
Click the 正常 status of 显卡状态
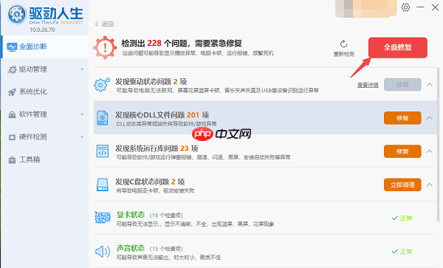tap(402, 218)
